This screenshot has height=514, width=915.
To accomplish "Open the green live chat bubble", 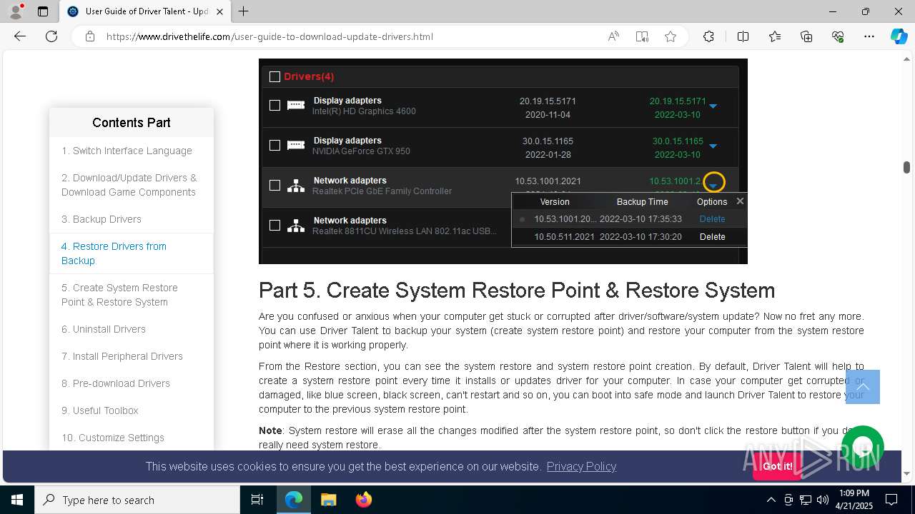I will pyautogui.click(x=863, y=447).
